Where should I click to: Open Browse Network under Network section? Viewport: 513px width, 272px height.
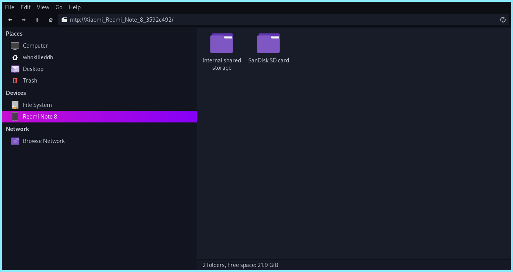(x=43, y=141)
